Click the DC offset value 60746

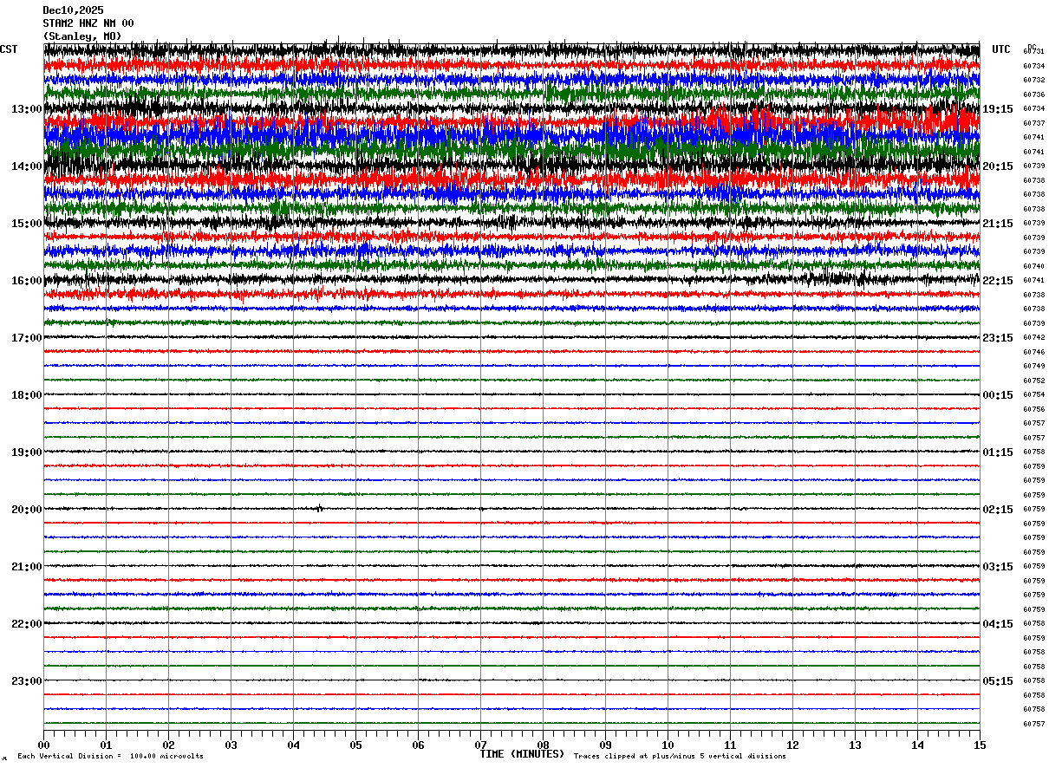coord(1033,352)
